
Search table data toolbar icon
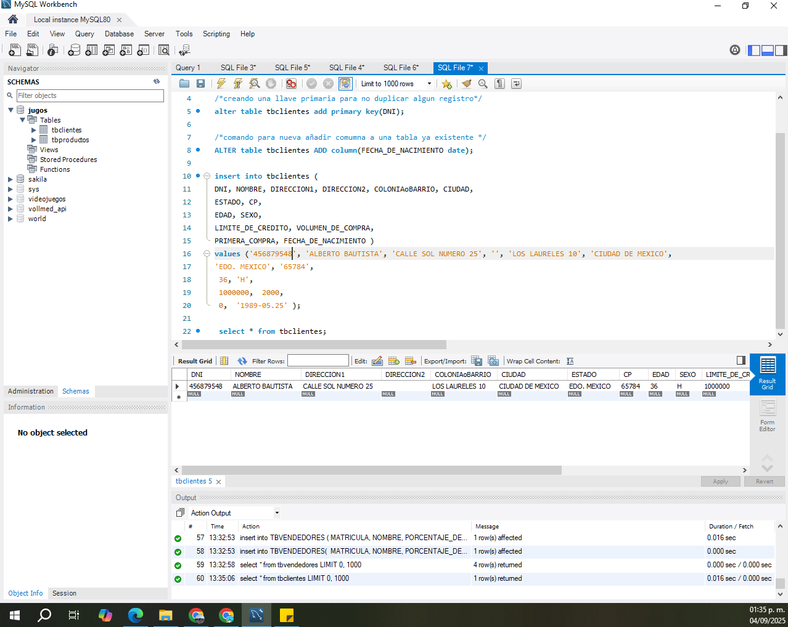(164, 51)
